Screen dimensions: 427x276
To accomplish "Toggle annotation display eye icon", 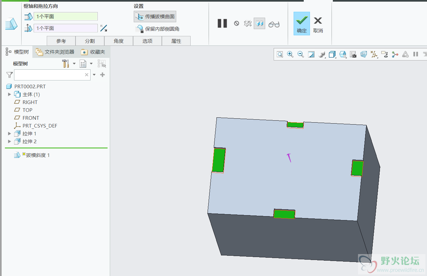I will tap(384, 54).
